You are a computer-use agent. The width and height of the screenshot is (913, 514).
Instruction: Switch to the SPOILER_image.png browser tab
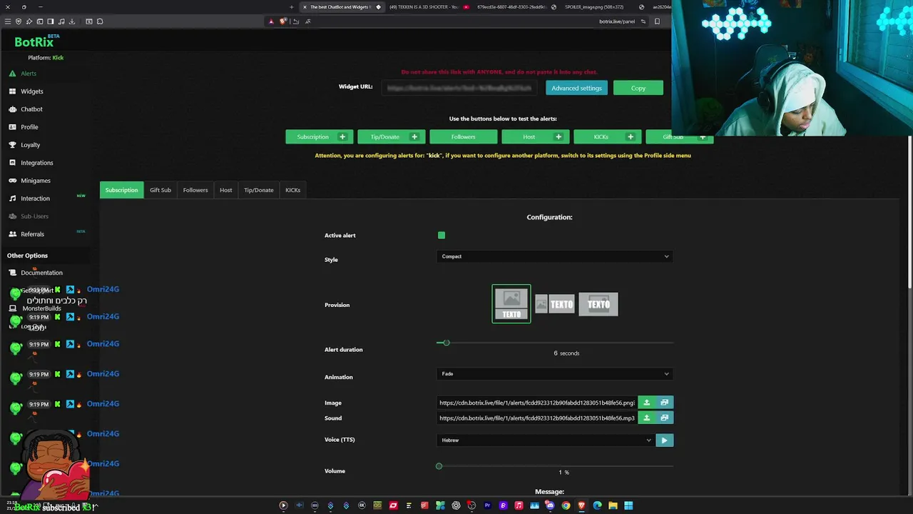(594, 7)
